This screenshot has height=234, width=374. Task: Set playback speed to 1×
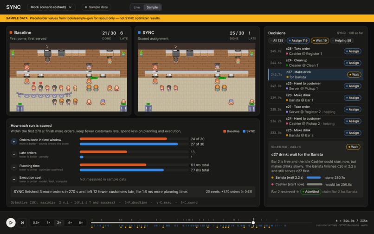(48, 222)
